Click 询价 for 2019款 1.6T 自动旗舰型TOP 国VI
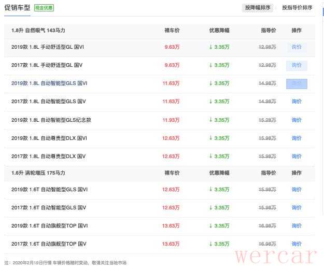324x270 pixels. (x=297, y=226)
